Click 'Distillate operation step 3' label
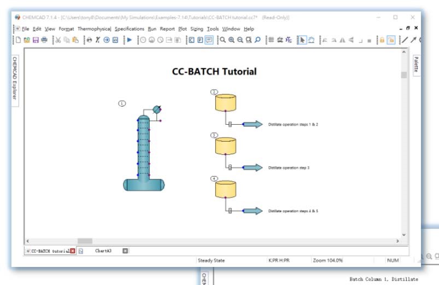 coord(289,167)
